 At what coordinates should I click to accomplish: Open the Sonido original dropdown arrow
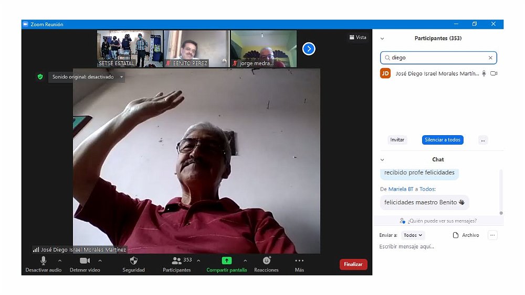click(x=122, y=77)
